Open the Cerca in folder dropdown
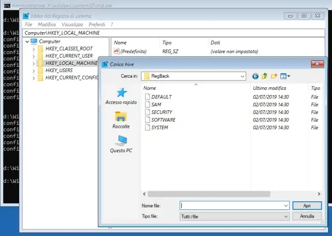332x236 pixels. 242,76
